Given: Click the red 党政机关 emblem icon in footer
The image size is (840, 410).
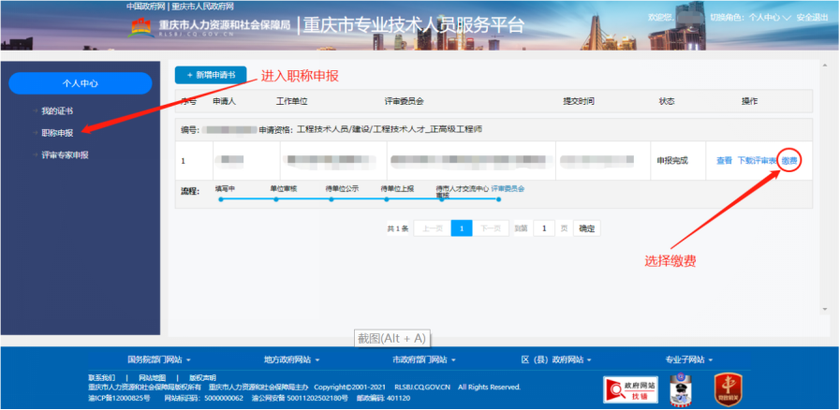Looking at the screenshot, I should 728,387.
